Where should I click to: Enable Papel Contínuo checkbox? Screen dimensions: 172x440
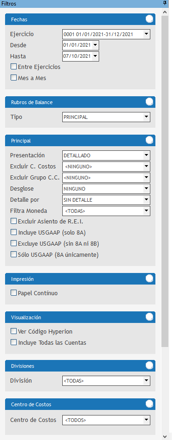tap(13, 293)
